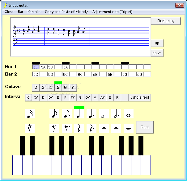The width and height of the screenshot is (187, 181).
Task: Open the Karaoke menu
Action: 34,12
